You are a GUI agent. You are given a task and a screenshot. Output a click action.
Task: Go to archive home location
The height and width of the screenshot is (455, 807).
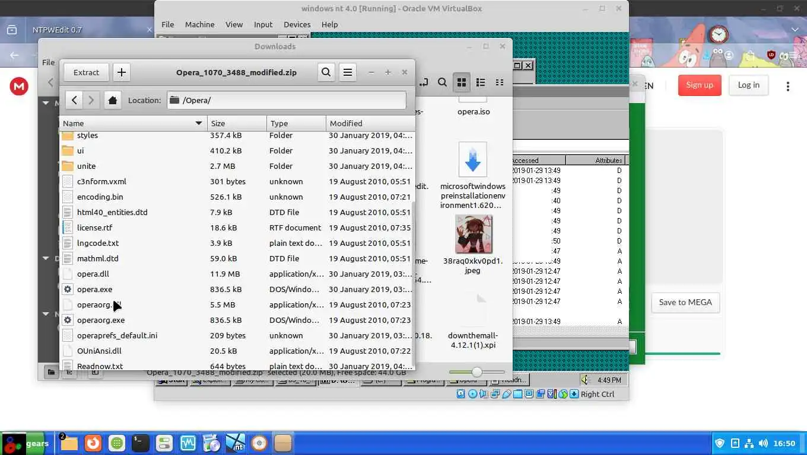[x=113, y=100]
